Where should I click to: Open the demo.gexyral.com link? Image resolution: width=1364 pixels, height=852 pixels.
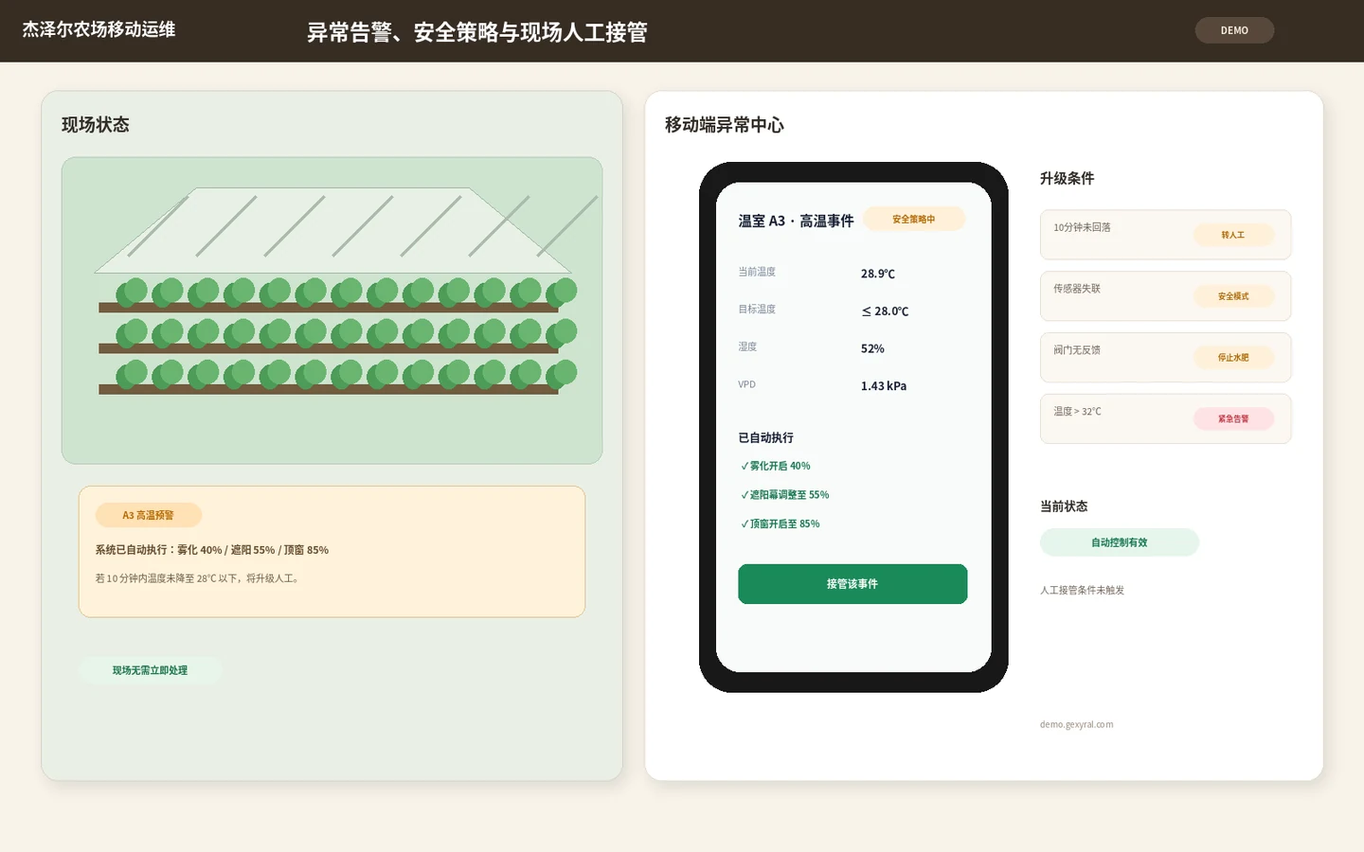pos(1076,725)
